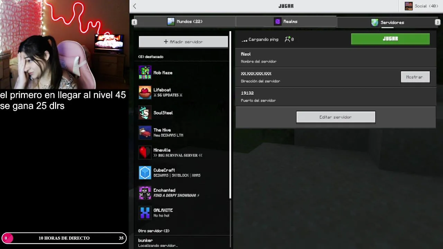The image size is (443, 249).
Task: Click the left tab navigation bracket
Action: click(x=134, y=22)
